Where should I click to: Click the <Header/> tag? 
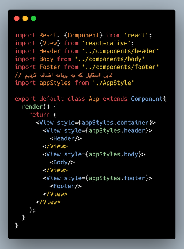click(x=66, y=139)
